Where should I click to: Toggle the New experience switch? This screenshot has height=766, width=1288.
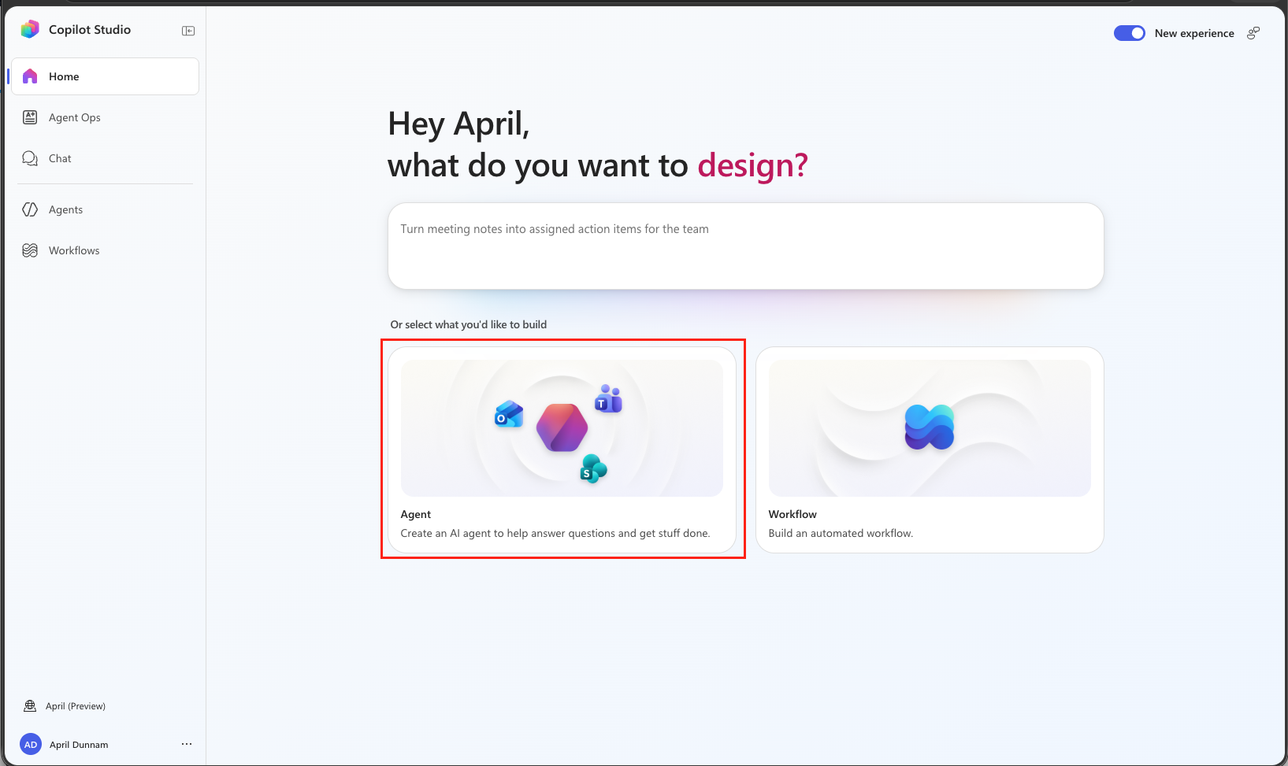coord(1129,33)
